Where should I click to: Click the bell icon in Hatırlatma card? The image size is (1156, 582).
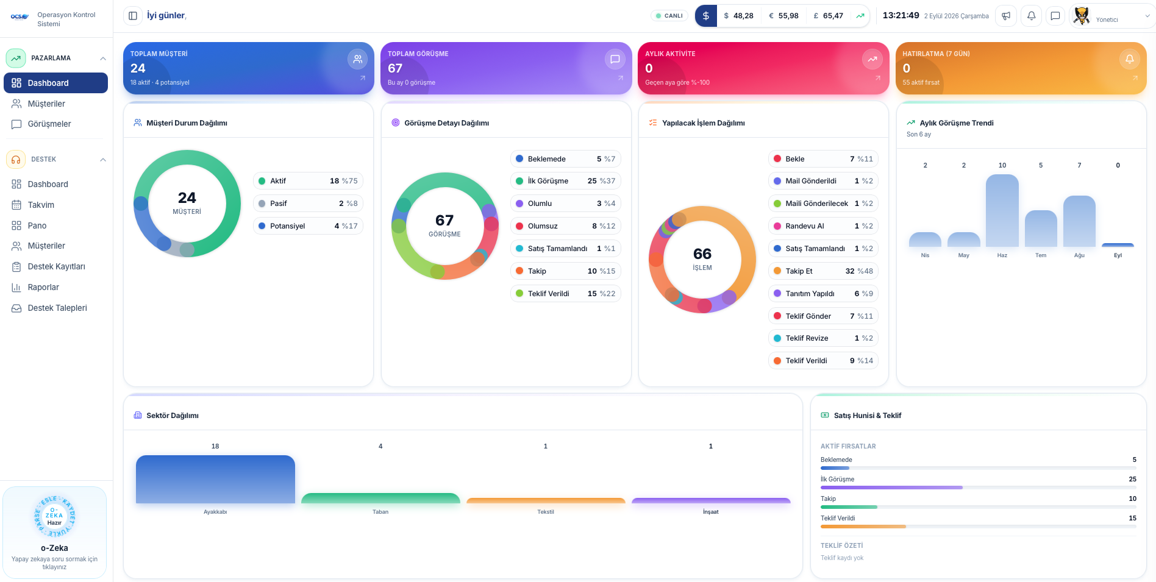click(x=1130, y=59)
